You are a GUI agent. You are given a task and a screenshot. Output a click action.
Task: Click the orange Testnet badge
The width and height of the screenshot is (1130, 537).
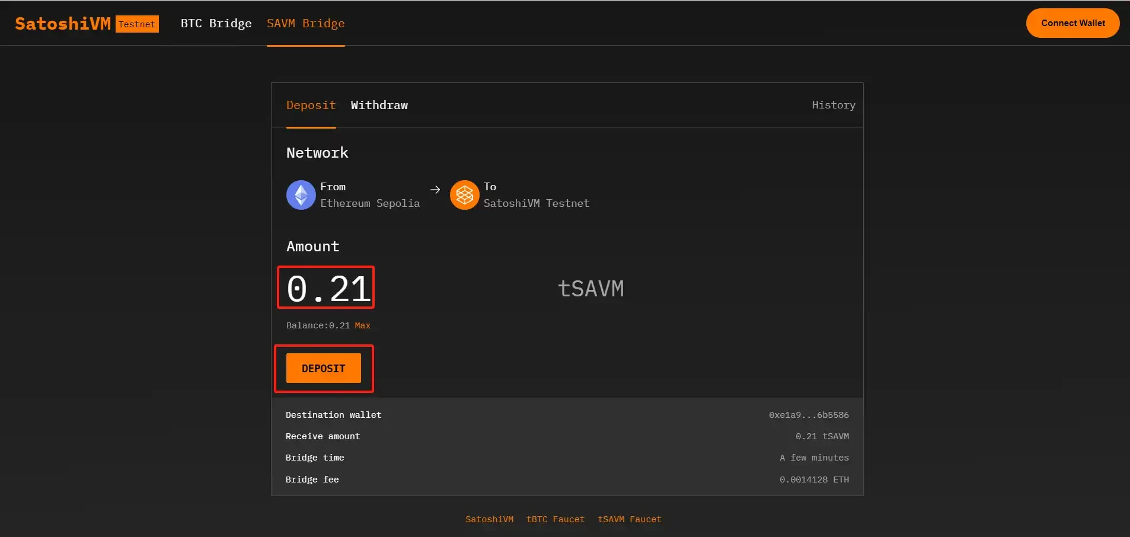coord(137,24)
